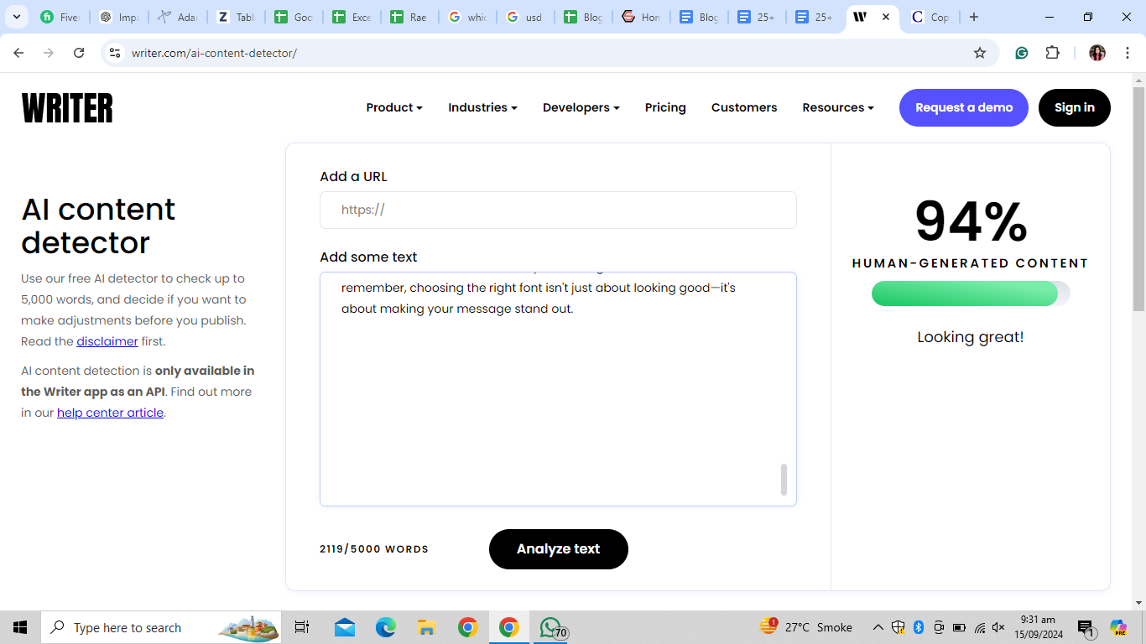Switch to the 'Exce' spreadsheet tab
This screenshot has height=644, width=1146.
[352, 17]
